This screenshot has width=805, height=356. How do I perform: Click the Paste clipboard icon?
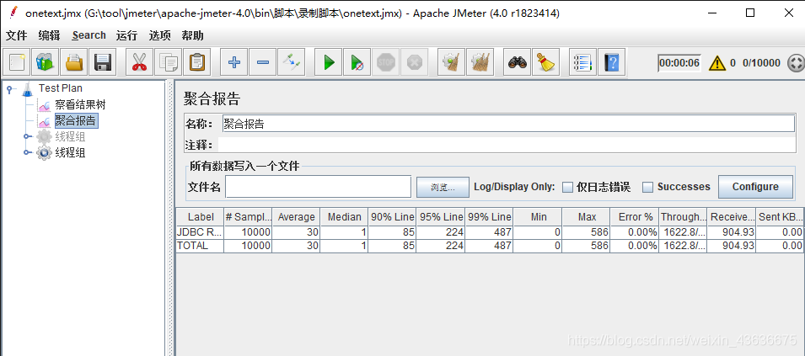(x=196, y=62)
